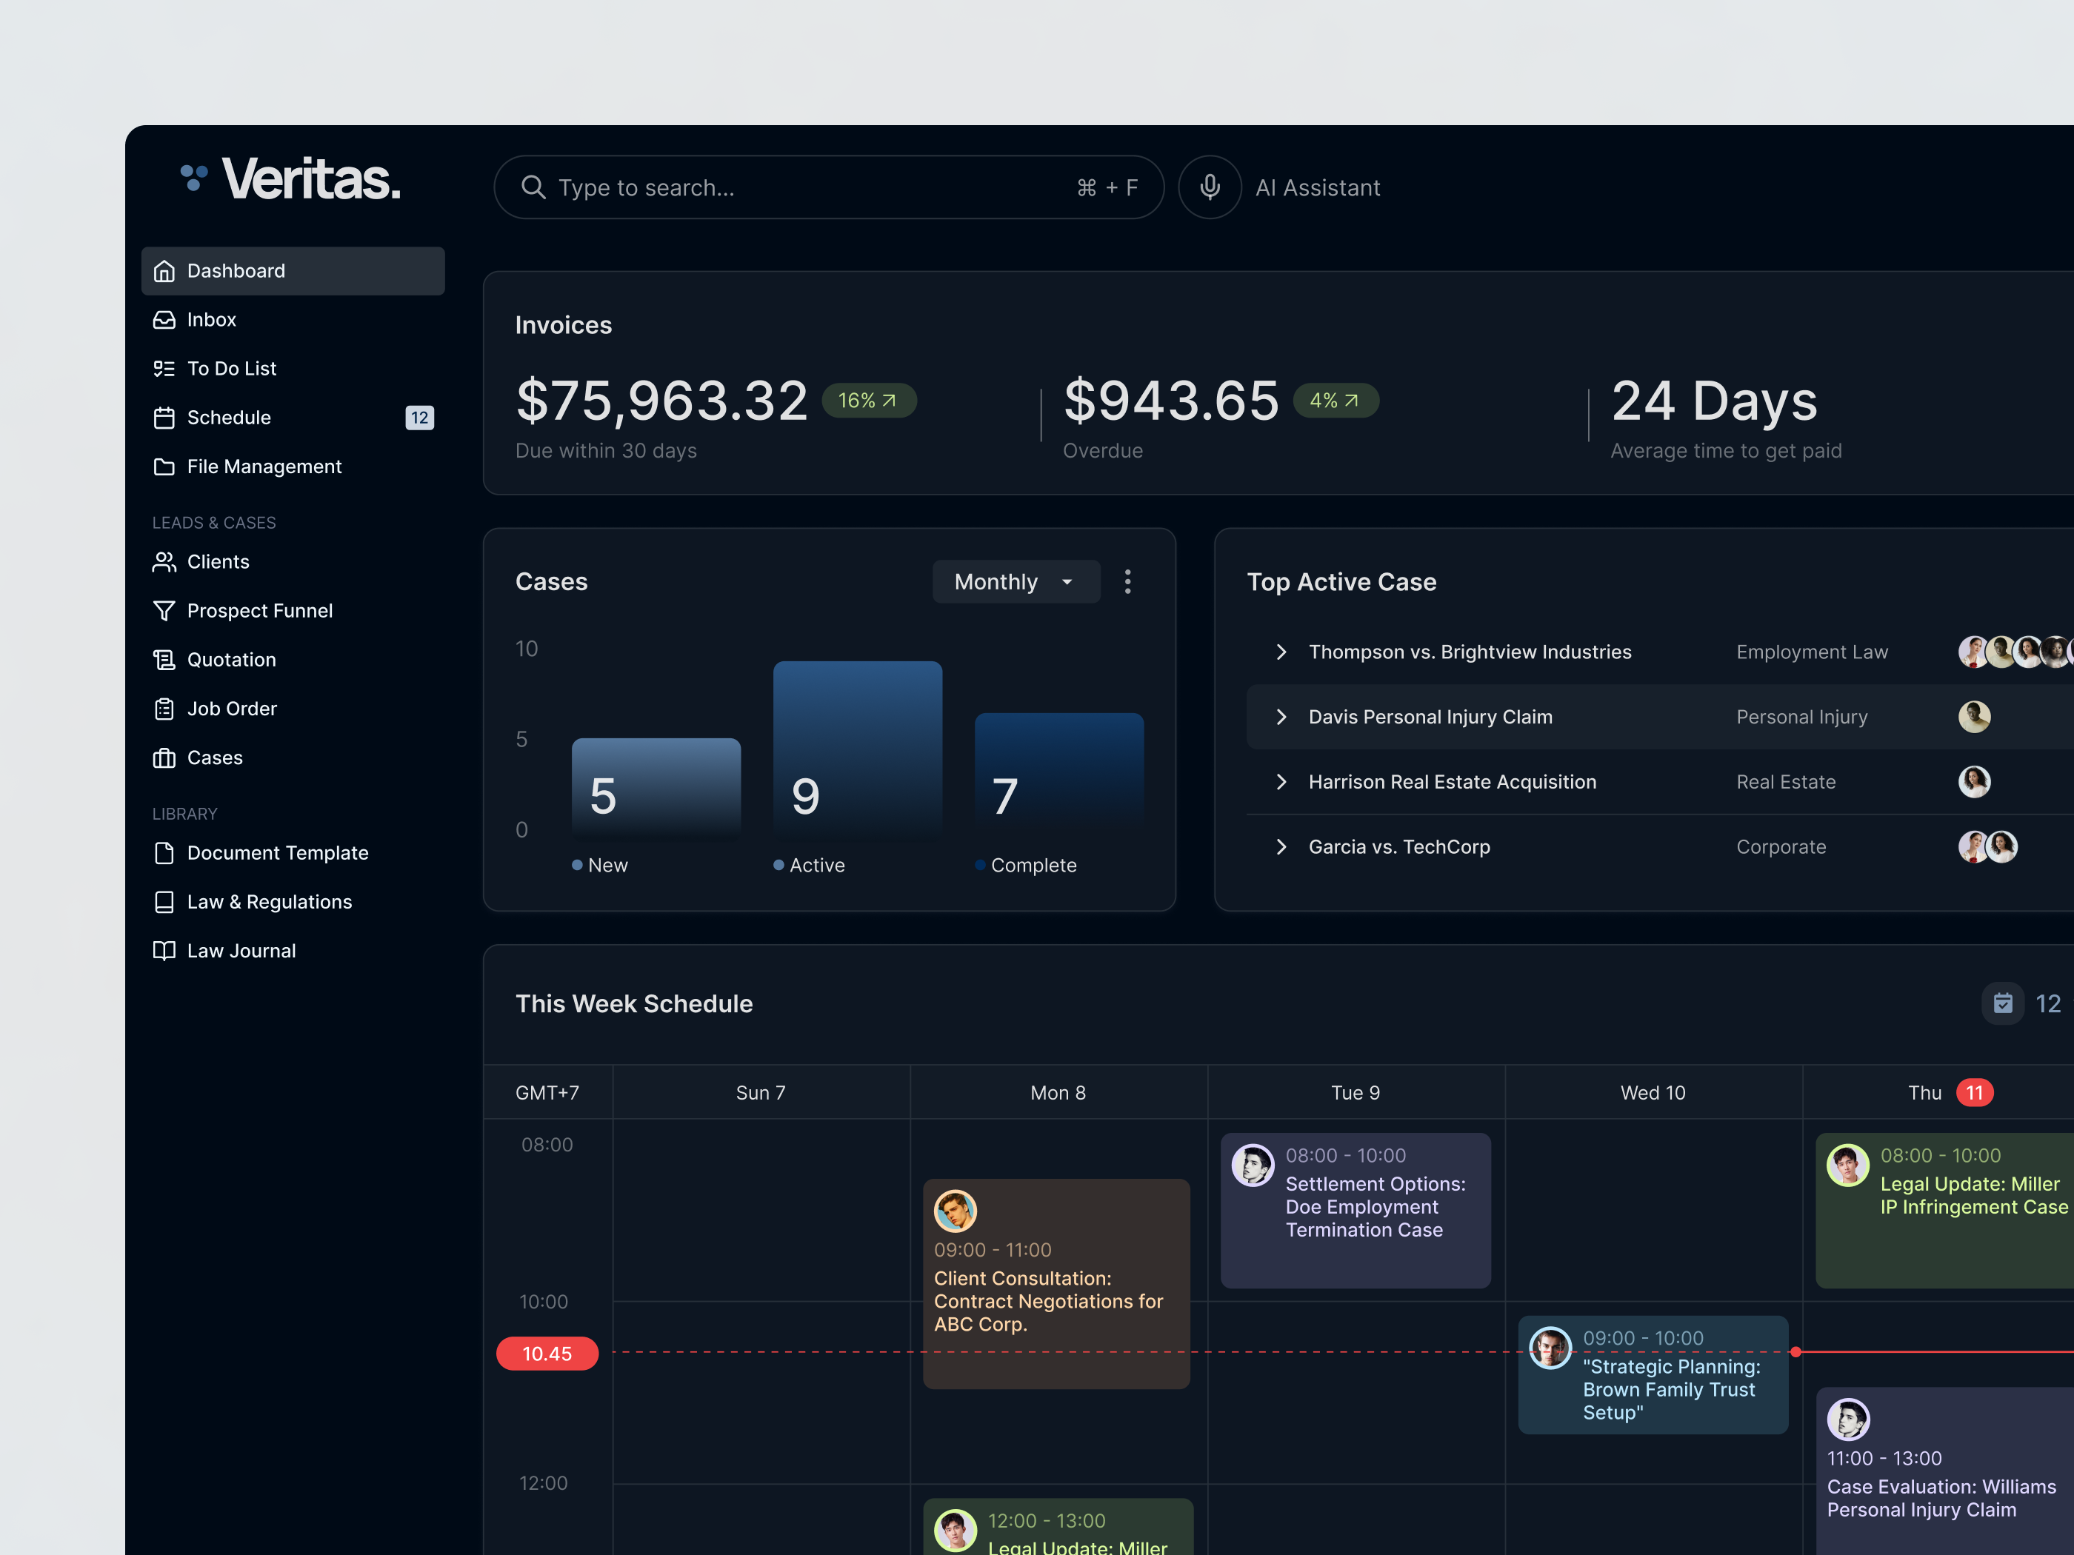The image size is (2074, 1555).
Task: Click the calendar icon beside the schedule count
Action: coord(2004,1003)
